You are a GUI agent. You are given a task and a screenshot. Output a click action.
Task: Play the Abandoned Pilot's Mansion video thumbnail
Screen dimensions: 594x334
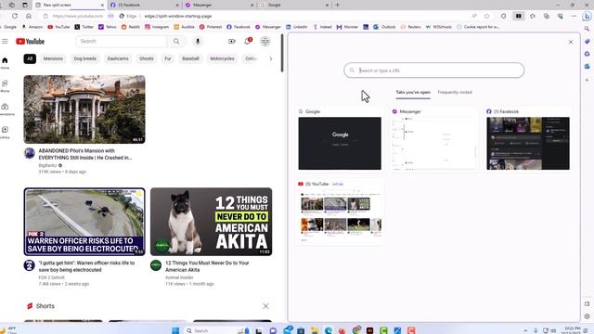(x=84, y=109)
